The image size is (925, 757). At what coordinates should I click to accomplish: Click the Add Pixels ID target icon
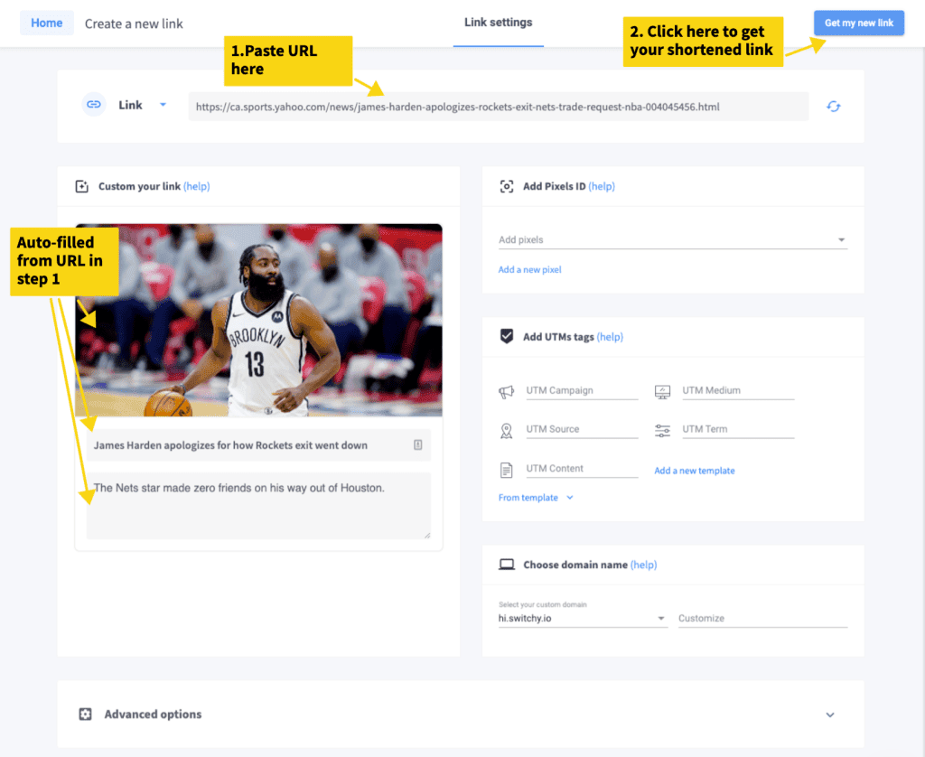506,186
